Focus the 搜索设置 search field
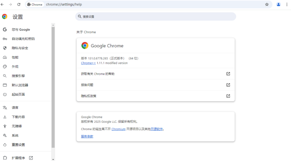The image size is (291, 166). [x=155, y=16]
